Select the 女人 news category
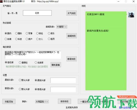Screen dimensions: 137x110 (39, 39)
